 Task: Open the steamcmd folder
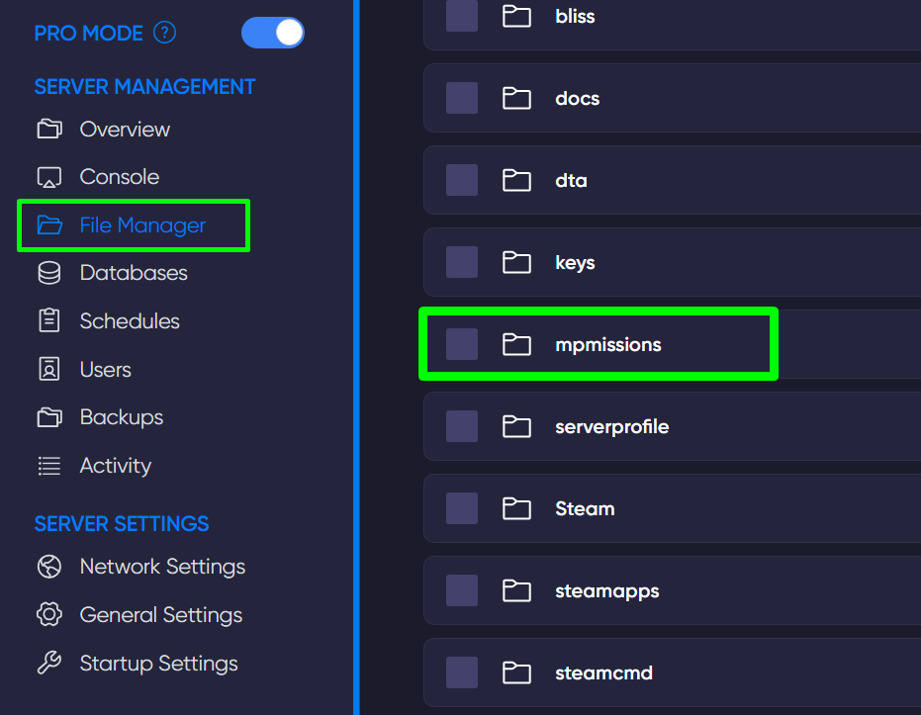[x=603, y=672]
